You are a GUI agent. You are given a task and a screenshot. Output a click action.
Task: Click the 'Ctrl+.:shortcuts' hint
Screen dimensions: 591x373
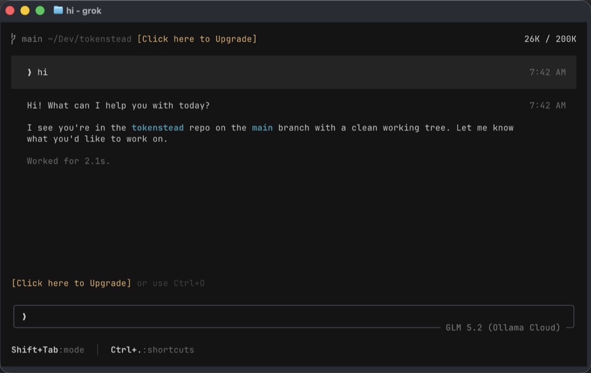(152, 350)
